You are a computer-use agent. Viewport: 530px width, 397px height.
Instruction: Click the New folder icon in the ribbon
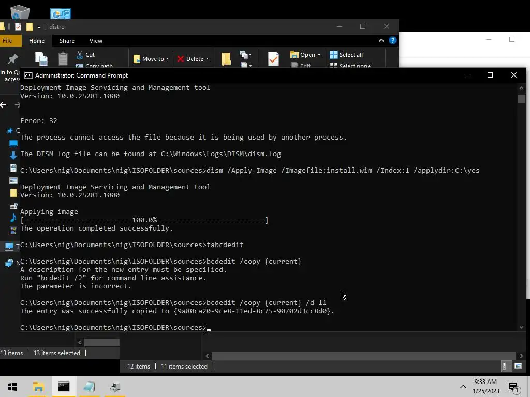[x=226, y=59]
